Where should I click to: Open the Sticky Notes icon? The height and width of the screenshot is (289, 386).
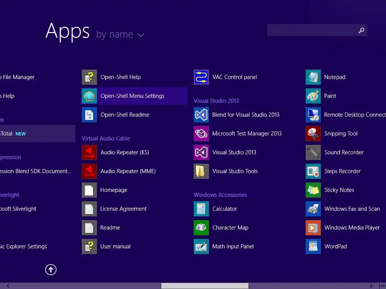[313, 190]
